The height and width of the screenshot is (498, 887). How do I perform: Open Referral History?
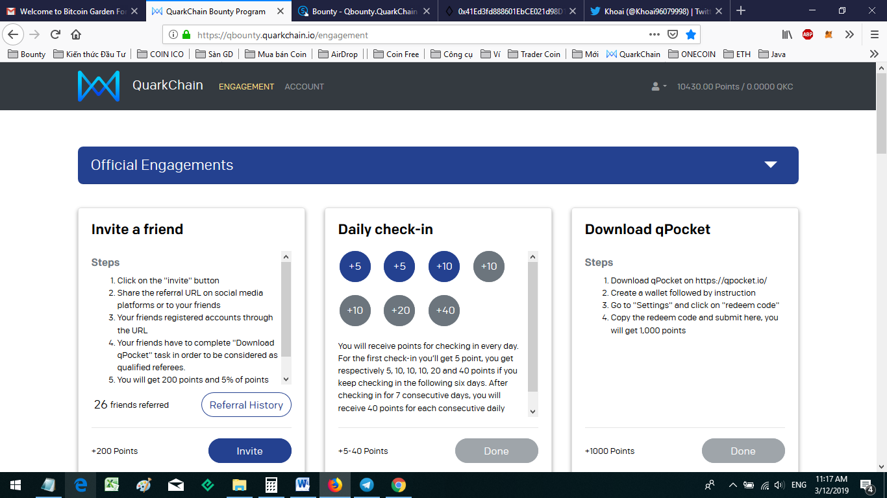pyautogui.click(x=247, y=405)
